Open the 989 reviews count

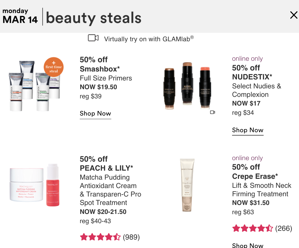tap(131, 237)
